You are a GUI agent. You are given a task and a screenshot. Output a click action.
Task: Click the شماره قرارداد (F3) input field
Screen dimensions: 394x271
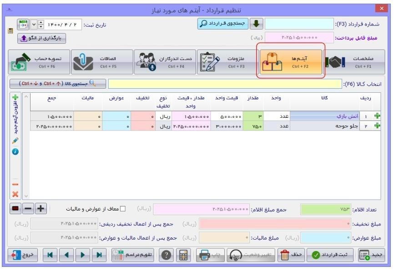tap(299, 24)
